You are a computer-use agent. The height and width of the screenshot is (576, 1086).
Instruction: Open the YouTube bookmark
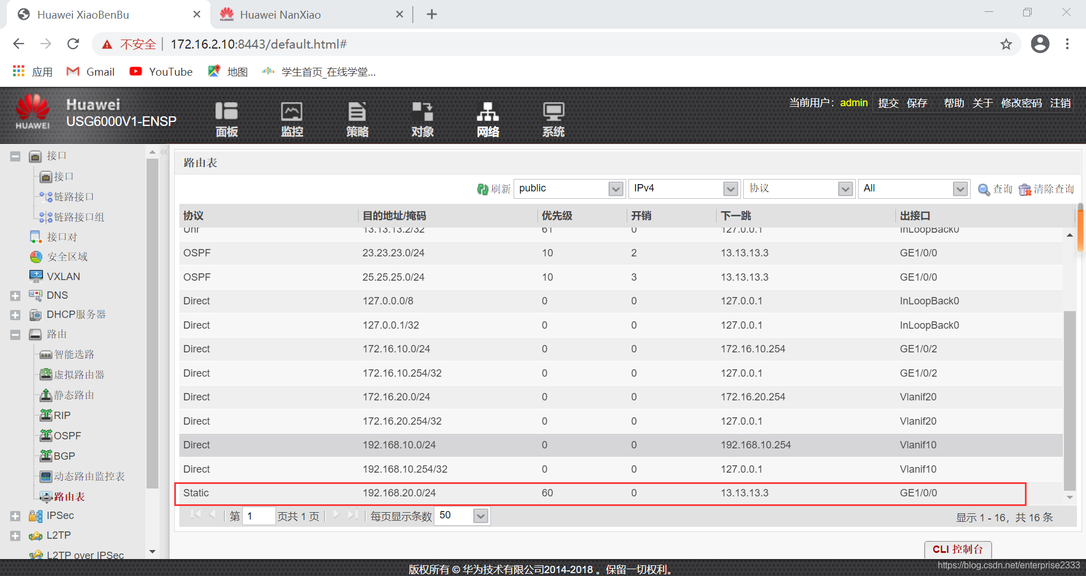click(x=161, y=72)
